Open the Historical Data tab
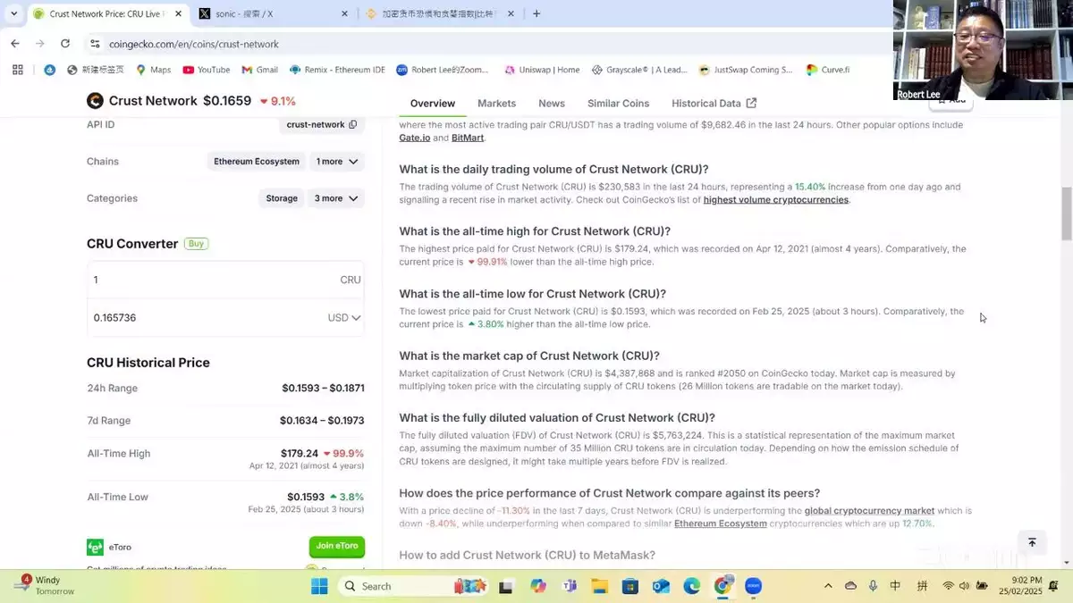1073x603 pixels. point(714,104)
